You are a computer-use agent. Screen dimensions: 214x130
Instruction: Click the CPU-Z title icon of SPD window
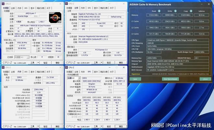coord(66,68)
